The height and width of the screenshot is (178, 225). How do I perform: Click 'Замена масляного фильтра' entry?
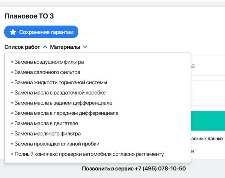click(47, 134)
